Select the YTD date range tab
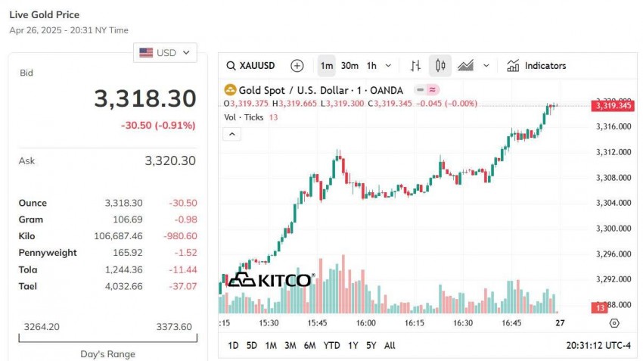The image size is (643, 361). [331, 345]
